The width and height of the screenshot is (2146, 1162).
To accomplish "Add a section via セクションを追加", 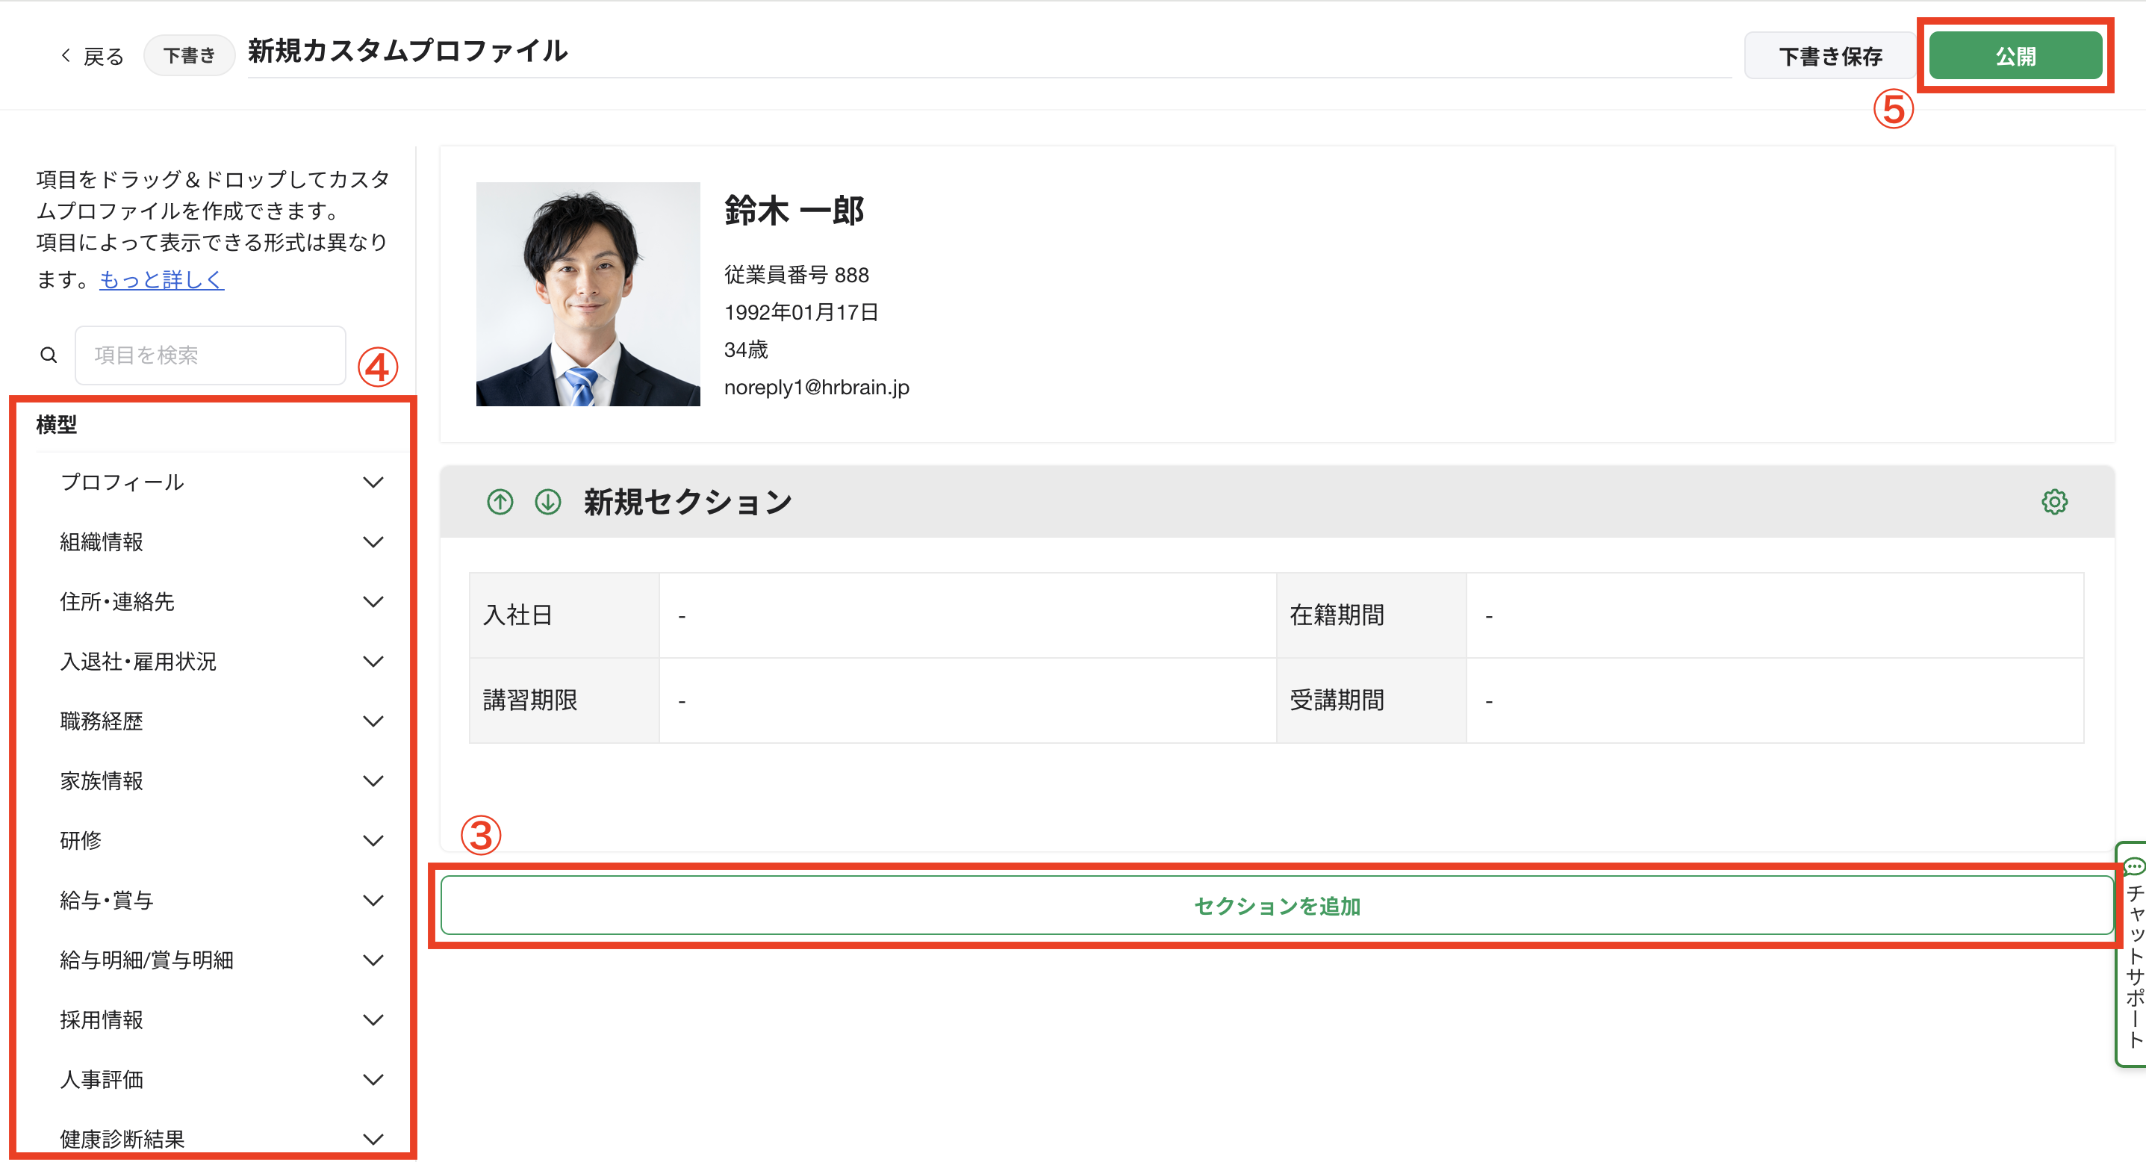I will 1277,907.
